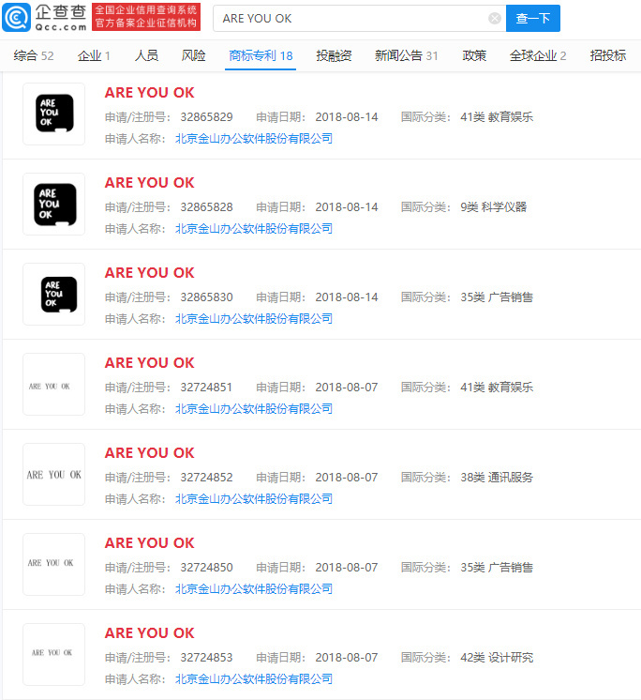Click the red 全国企业信用查询系统 banner
641x700 pixels.
pos(146,17)
